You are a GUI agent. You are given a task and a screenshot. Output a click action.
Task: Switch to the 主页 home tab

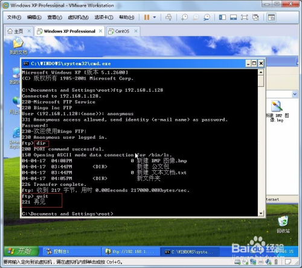pyautogui.click(x=19, y=31)
